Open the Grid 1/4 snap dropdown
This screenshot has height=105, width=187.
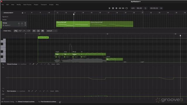point(52,31)
